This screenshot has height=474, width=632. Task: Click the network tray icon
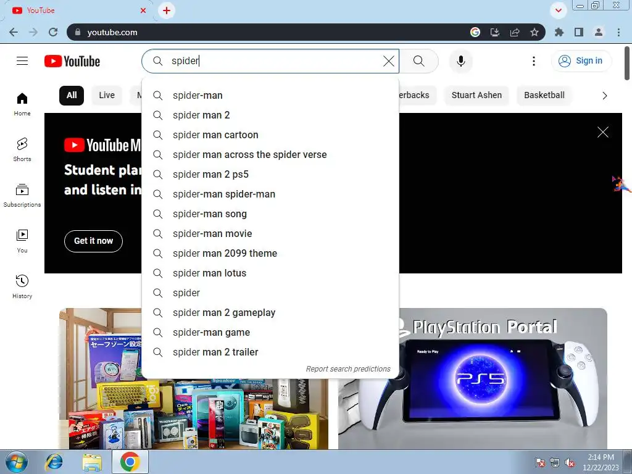[x=555, y=463]
